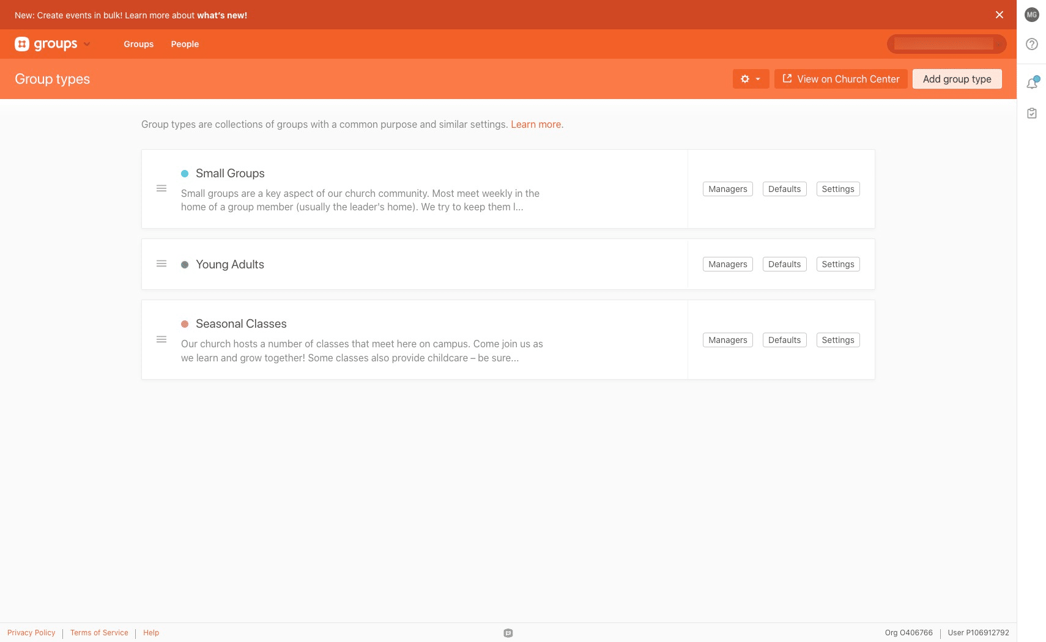The image size is (1046, 642).
Task: Click the Small Groups blue color dot
Action: [185, 174]
